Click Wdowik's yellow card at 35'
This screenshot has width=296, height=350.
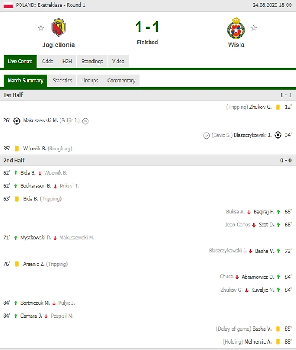pos(17,148)
